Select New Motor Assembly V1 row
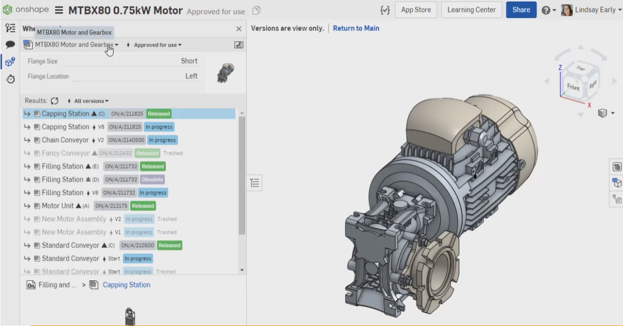 point(129,232)
